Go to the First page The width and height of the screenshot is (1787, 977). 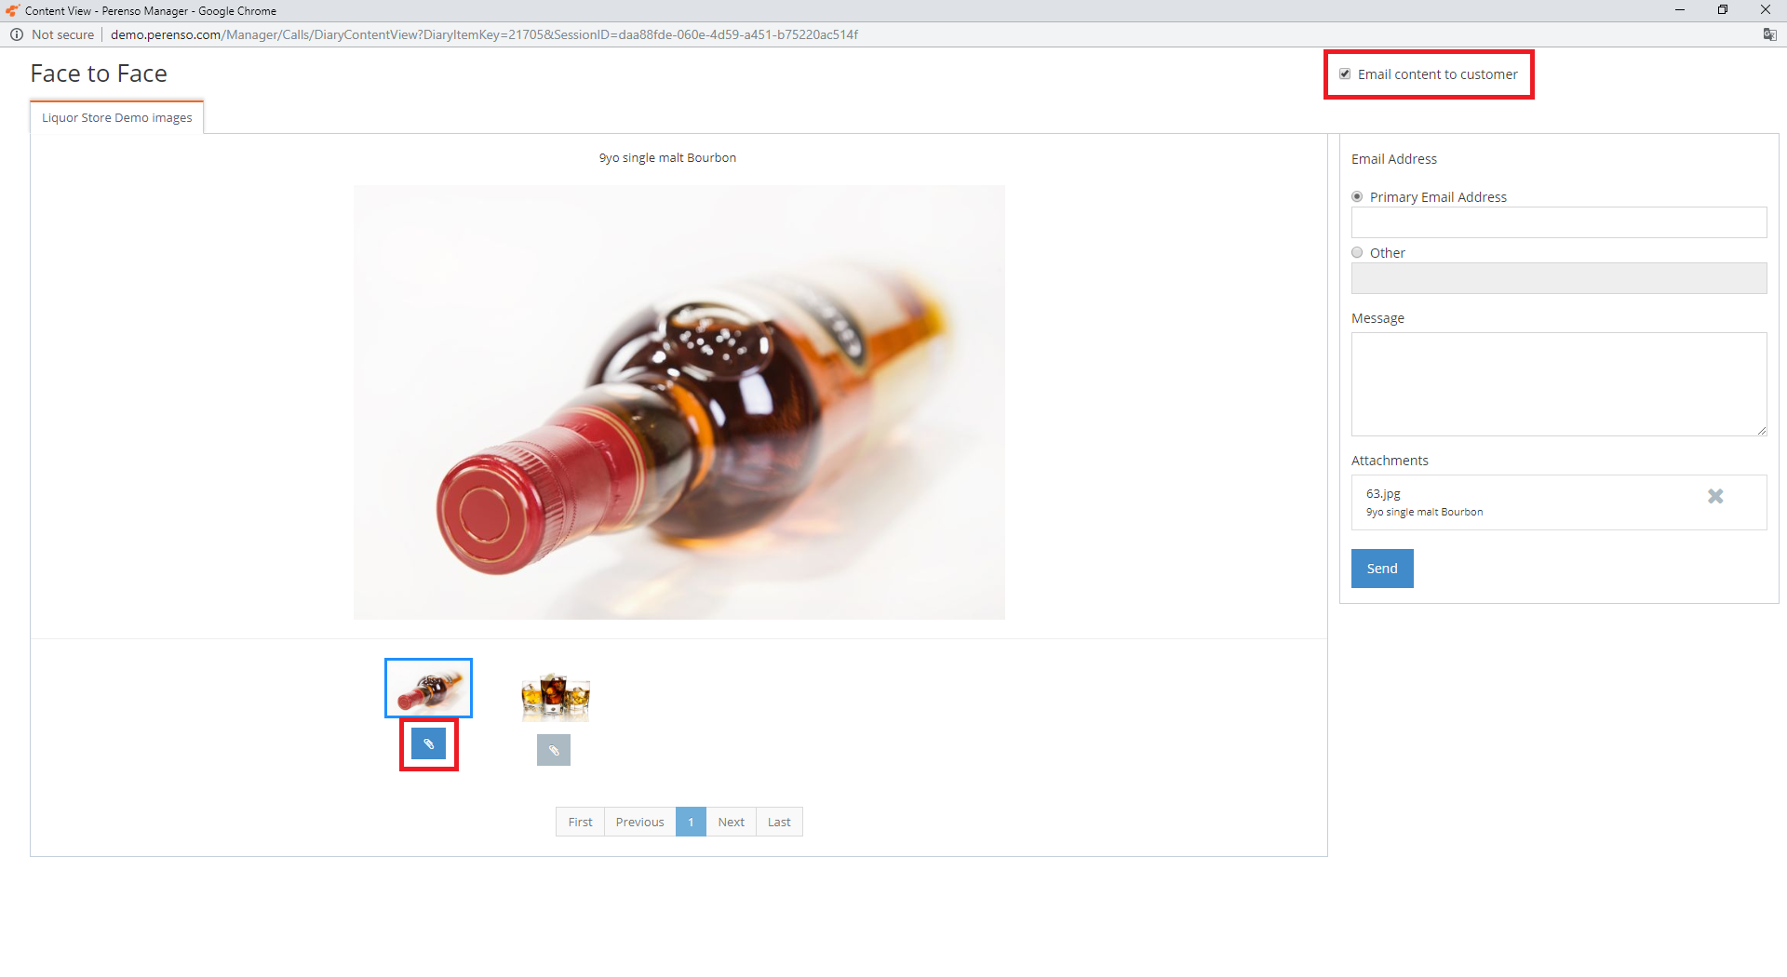580,822
